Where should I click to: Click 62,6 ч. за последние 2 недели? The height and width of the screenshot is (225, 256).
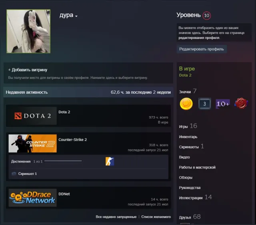(x=141, y=92)
